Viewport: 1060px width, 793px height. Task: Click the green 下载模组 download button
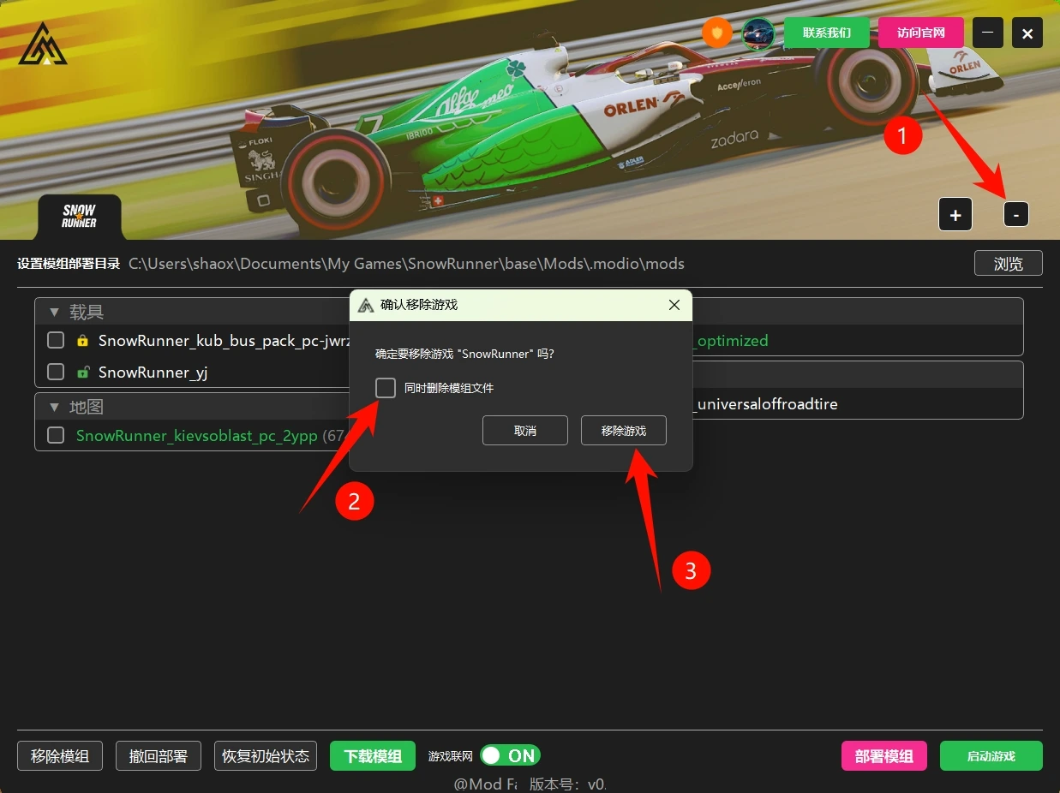coord(372,756)
